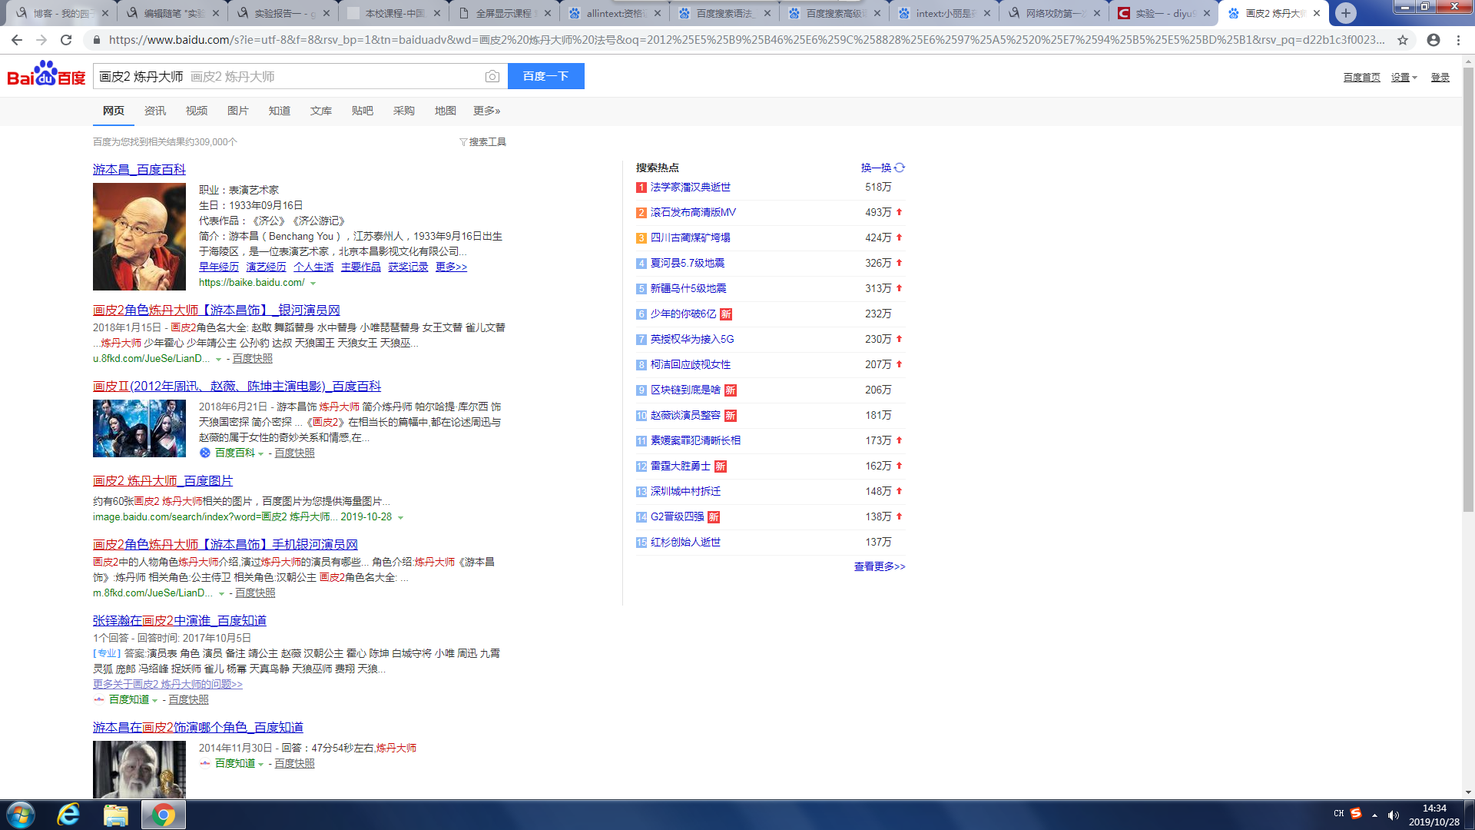Open Internet Explorer from taskbar
The height and width of the screenshot is (830, 1475).
69,815
